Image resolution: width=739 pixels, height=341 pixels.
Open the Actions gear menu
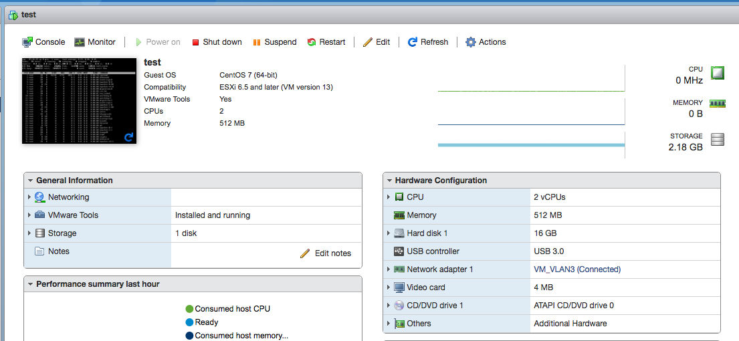point(486,42)
